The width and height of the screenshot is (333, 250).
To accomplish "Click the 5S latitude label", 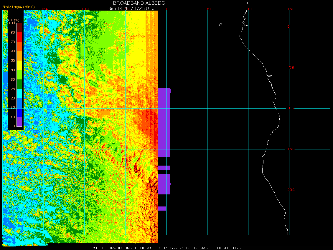I will point(291,67).
